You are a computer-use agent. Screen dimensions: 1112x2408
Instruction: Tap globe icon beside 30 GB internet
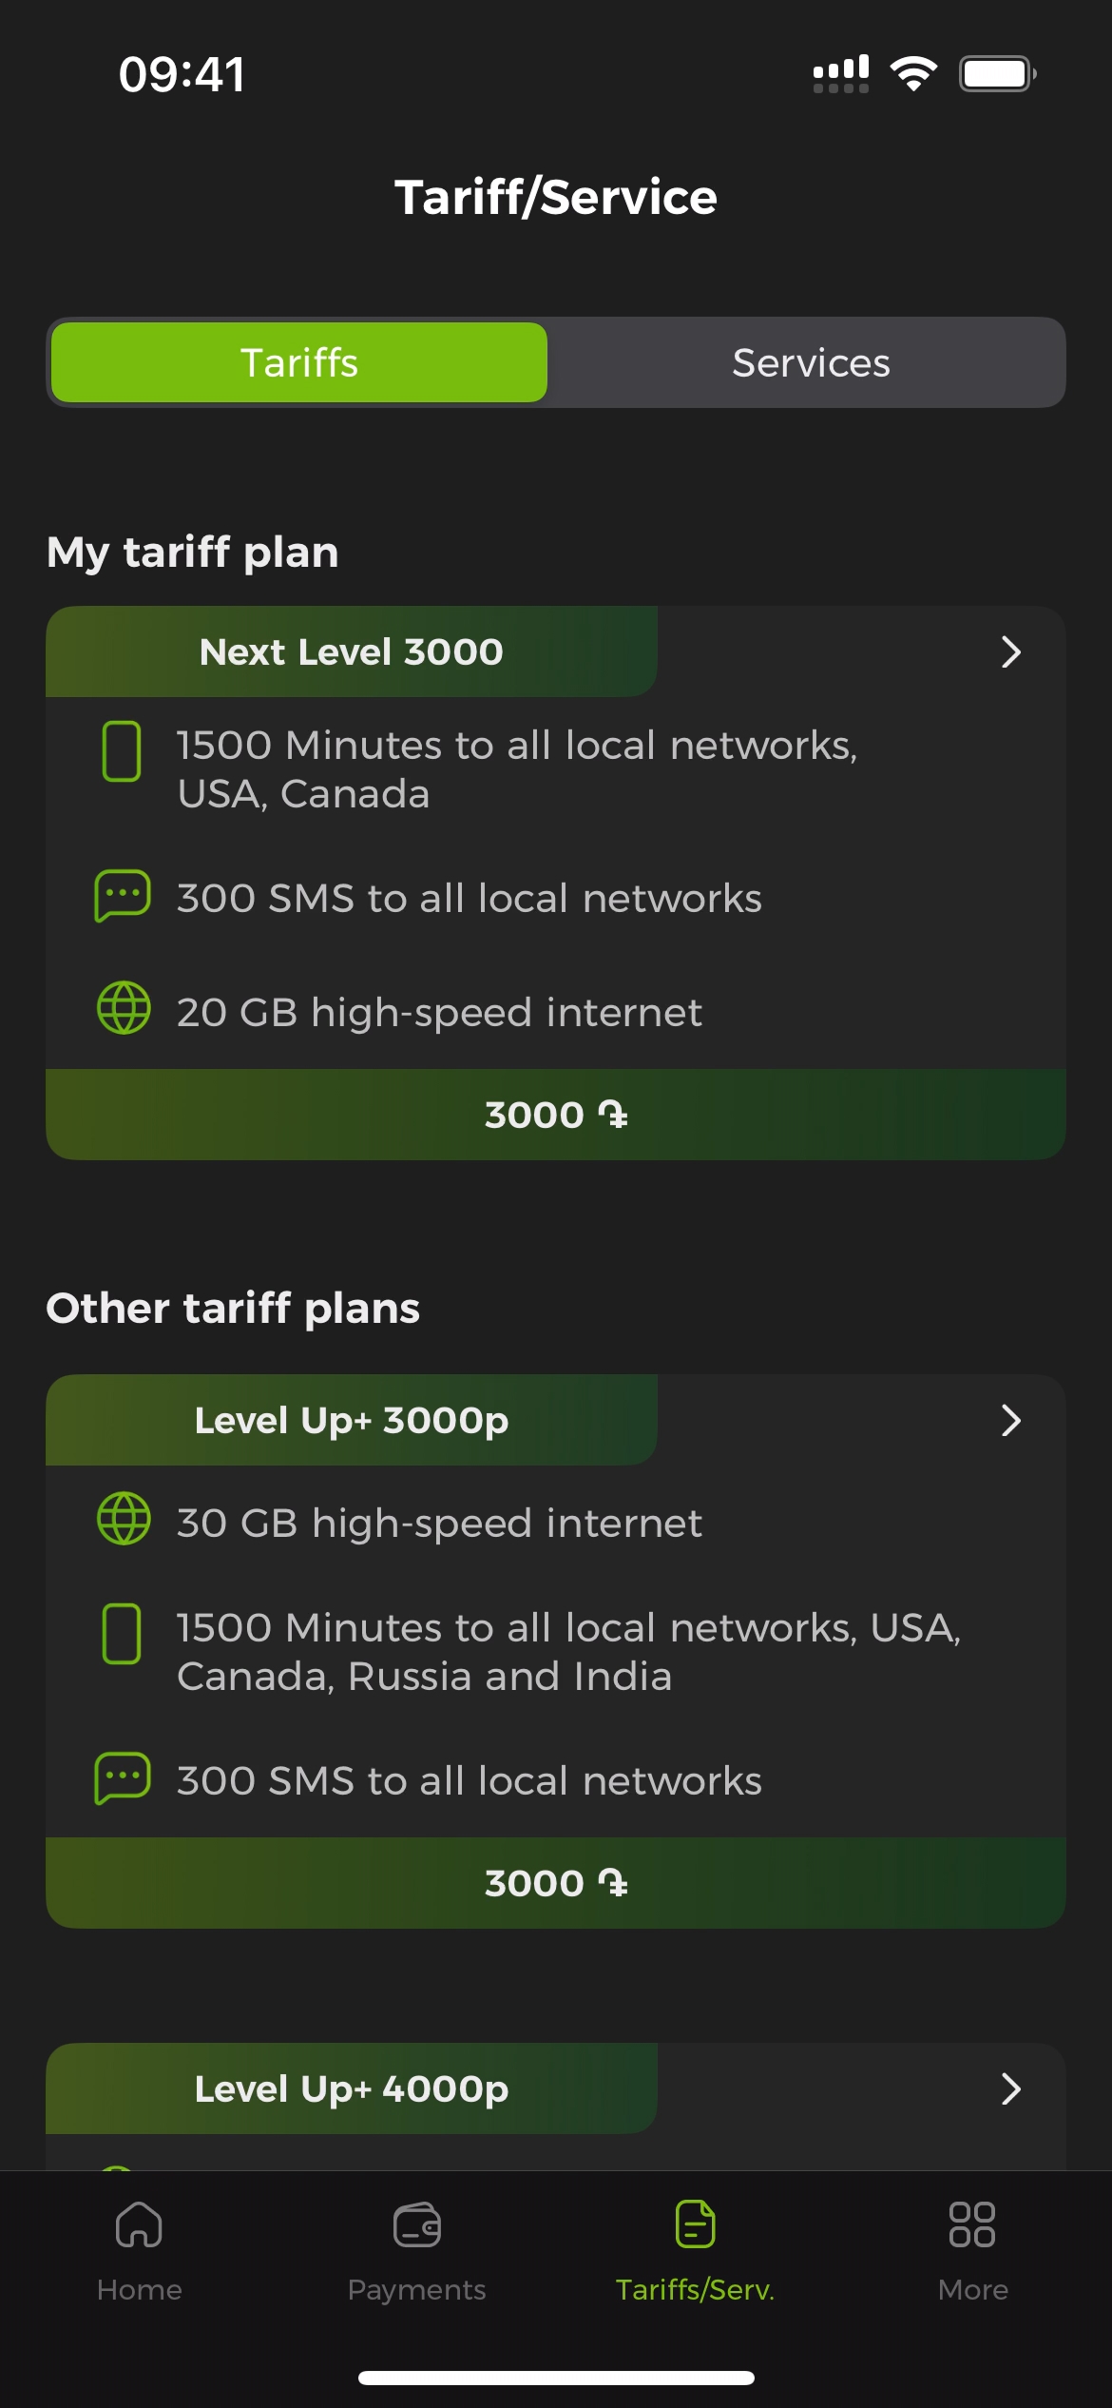(x=124, y=1519)
